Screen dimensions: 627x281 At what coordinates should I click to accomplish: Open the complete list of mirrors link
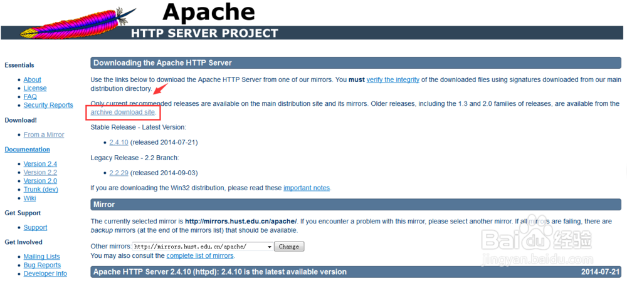click(x=200, y=255)
